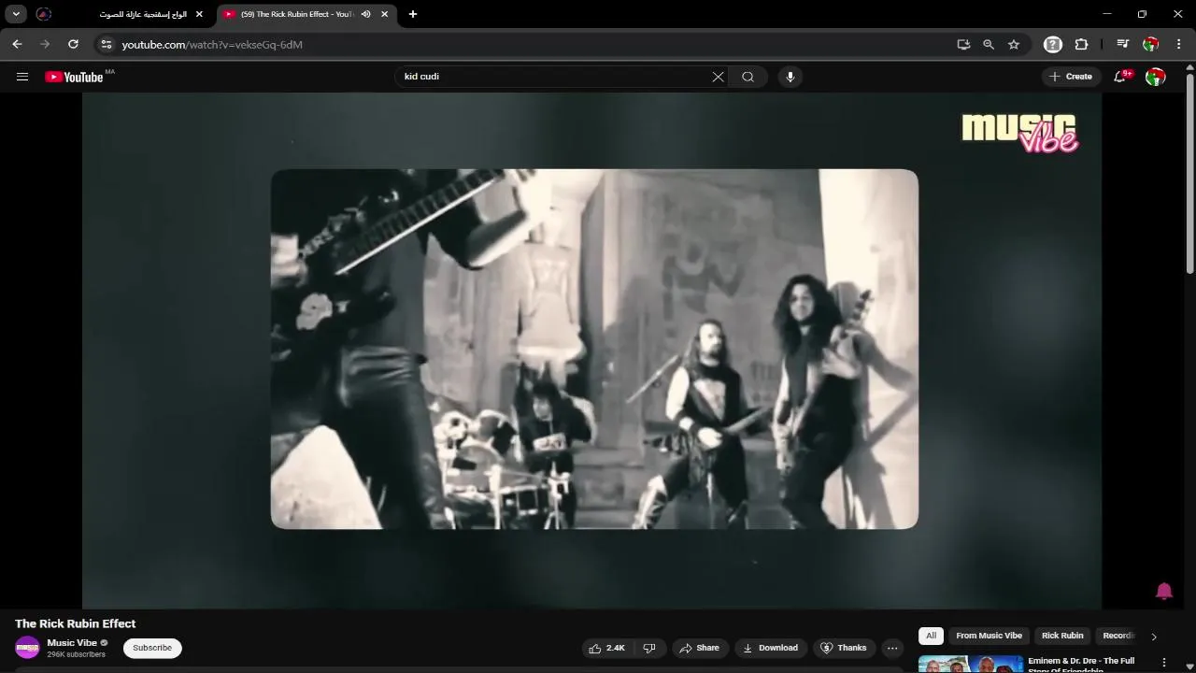The width and height of the screenshot is (1196, 673).
Task: Select the All filter chip
Action: (x=931, y=636)
